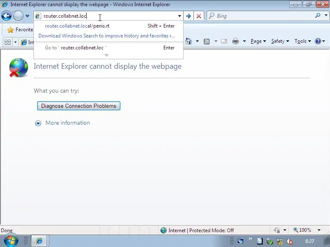This screenshot has height=247, width=330.
Task: Open the Help question mark menu
Action: click(320, 41)
